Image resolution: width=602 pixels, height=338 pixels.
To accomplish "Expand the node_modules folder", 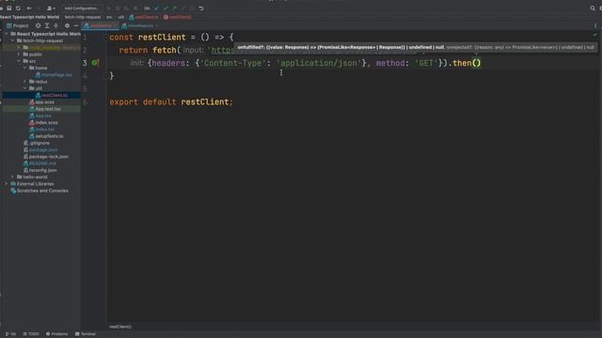I will tap(19, 48).
